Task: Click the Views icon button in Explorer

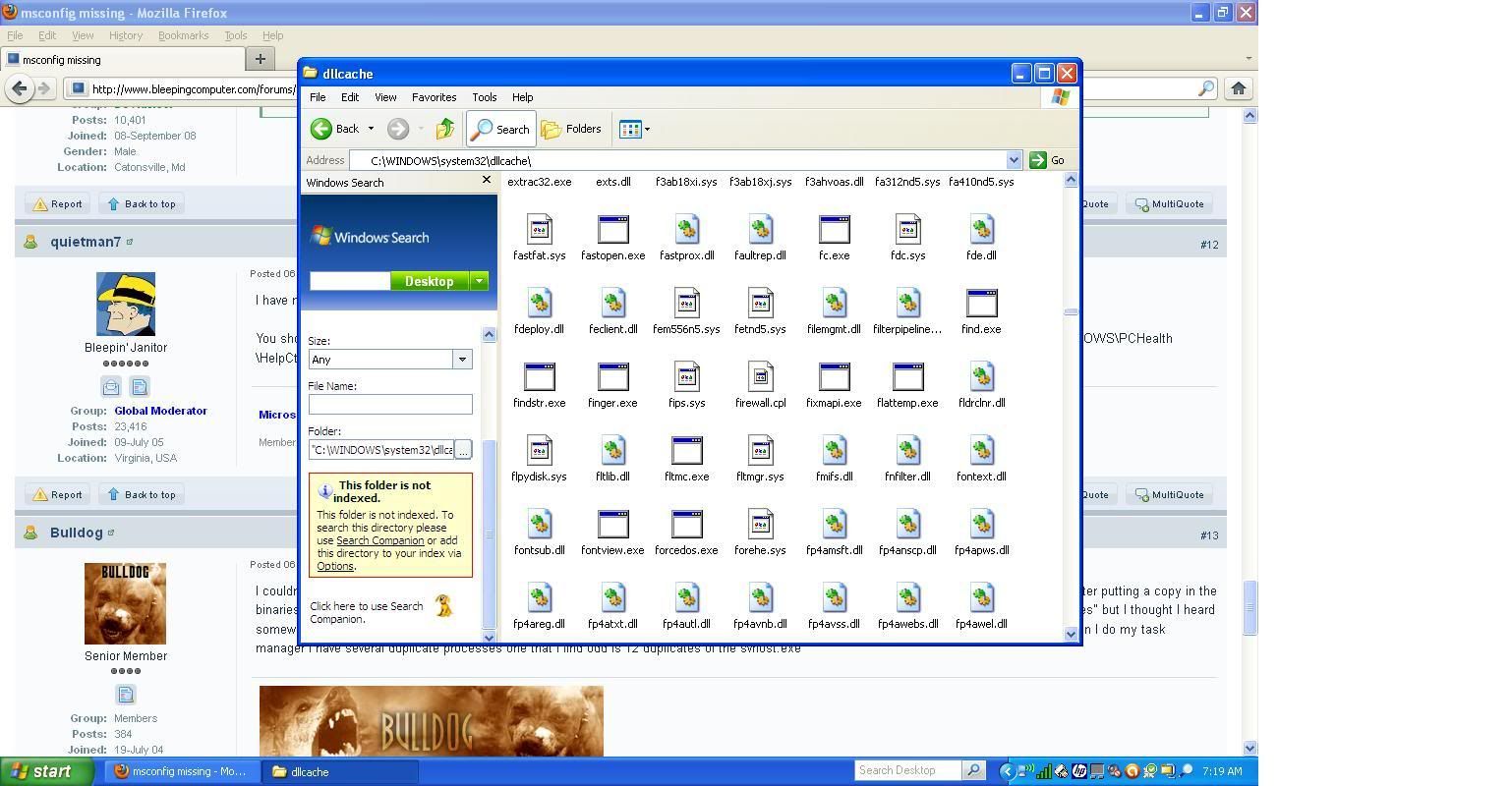Action: click(630, 129)
